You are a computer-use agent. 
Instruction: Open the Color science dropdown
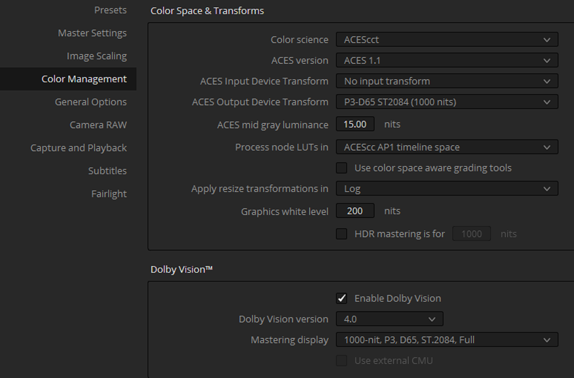click(x=447, y=40)
